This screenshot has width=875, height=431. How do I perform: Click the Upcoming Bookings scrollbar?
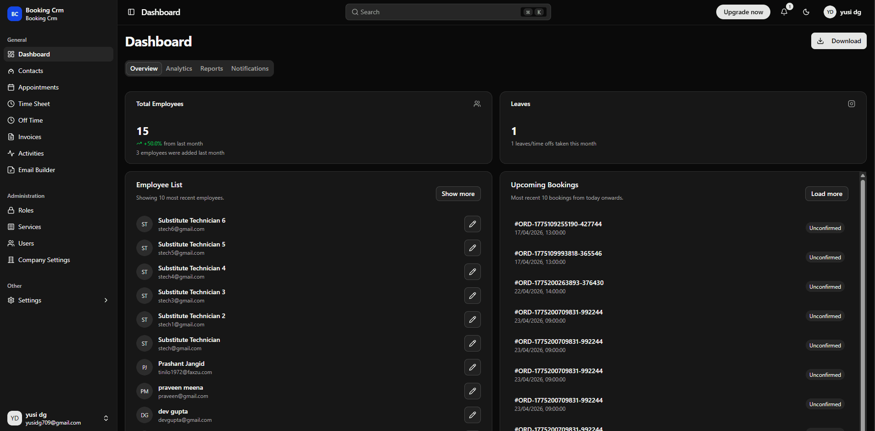coord(863,305)
